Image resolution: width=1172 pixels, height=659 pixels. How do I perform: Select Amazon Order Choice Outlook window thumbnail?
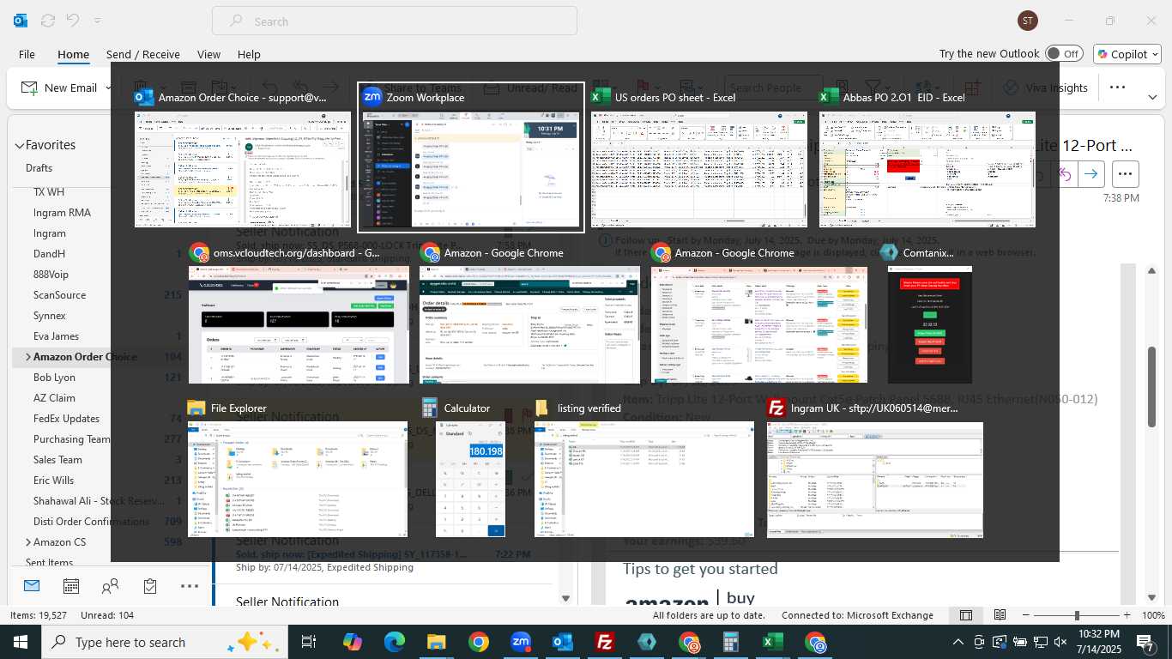pos(243,158)
